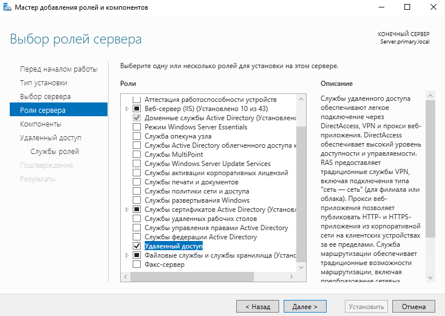Go to the Тип установки step
The height and width of the screenshot is (316, 445).
(x=43, y=83)
